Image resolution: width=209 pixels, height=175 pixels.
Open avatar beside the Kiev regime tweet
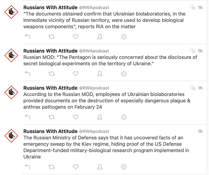pos(11,136)
